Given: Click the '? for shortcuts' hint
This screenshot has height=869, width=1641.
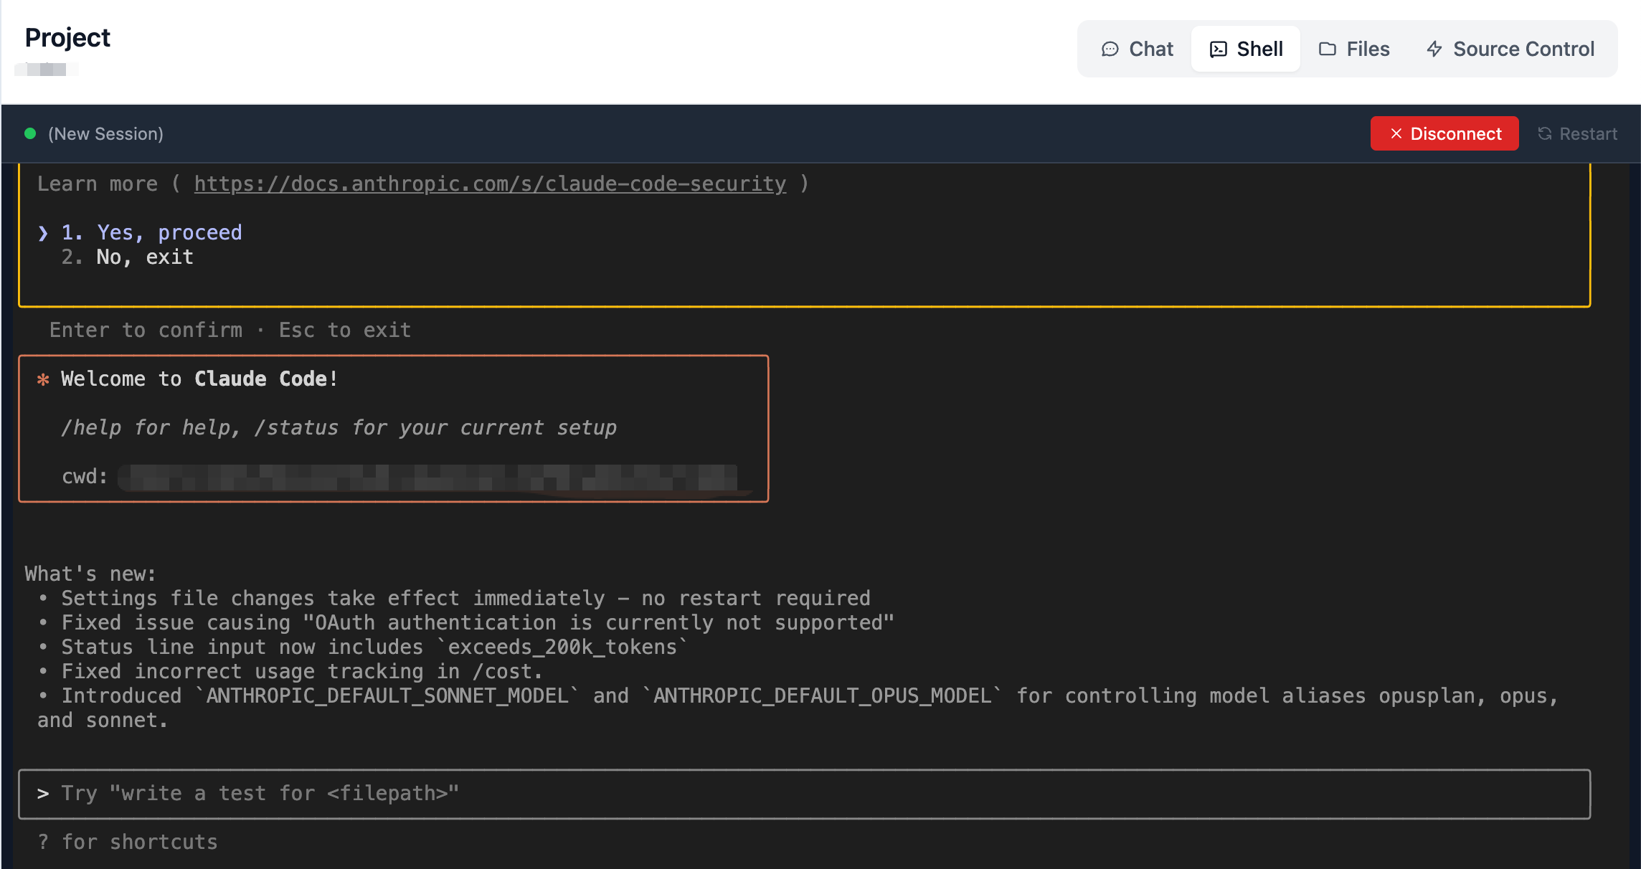Looking at the screenshot, I should point(128,842).
